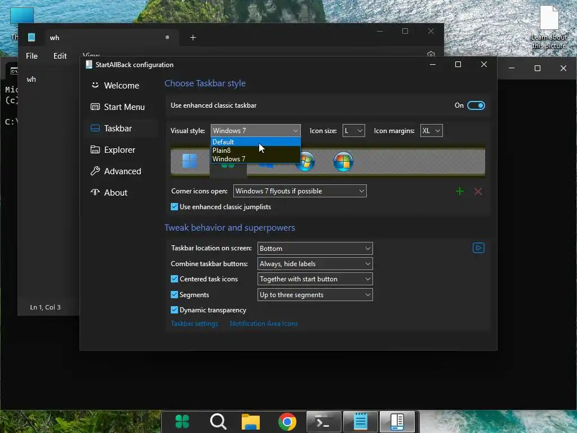Open Up to three segments dropdown
Image resolution: width=577 pixels, height=433 pixels.
pos(315,294)
